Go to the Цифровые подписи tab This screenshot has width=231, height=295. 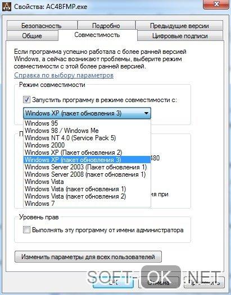pyautogui.click(x=180, y=36)
